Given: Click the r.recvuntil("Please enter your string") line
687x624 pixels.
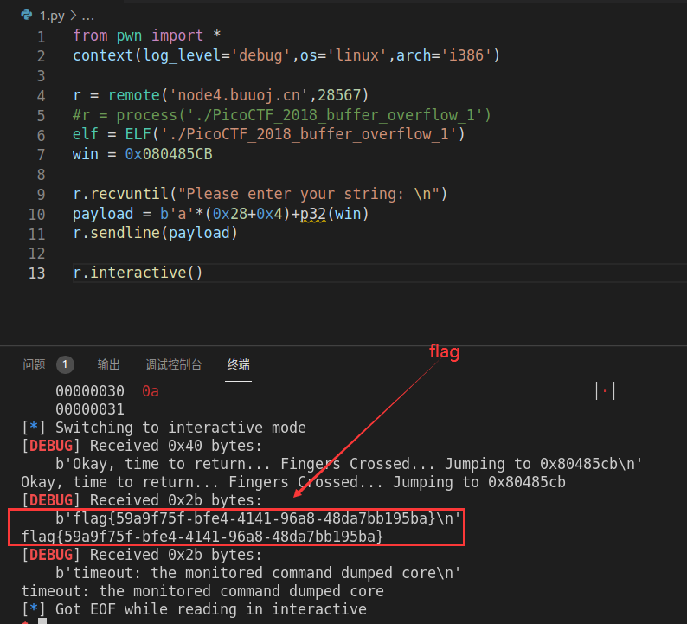Looking at the screenshot, I should (260, 194).
